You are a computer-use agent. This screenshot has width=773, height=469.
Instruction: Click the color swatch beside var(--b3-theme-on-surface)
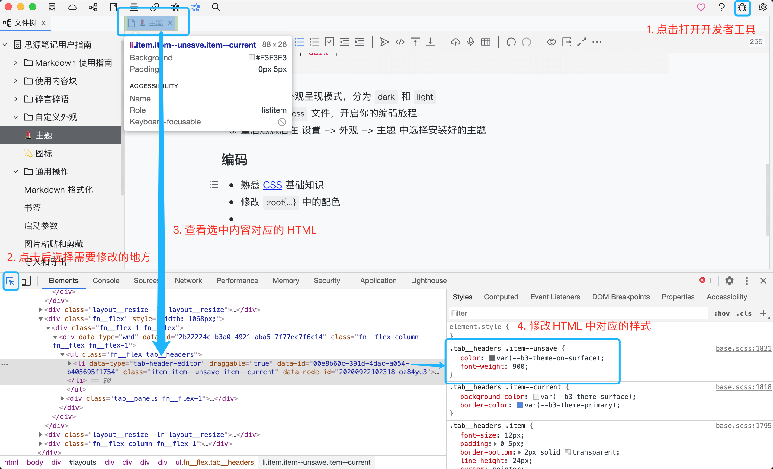[x=492, y=358]
